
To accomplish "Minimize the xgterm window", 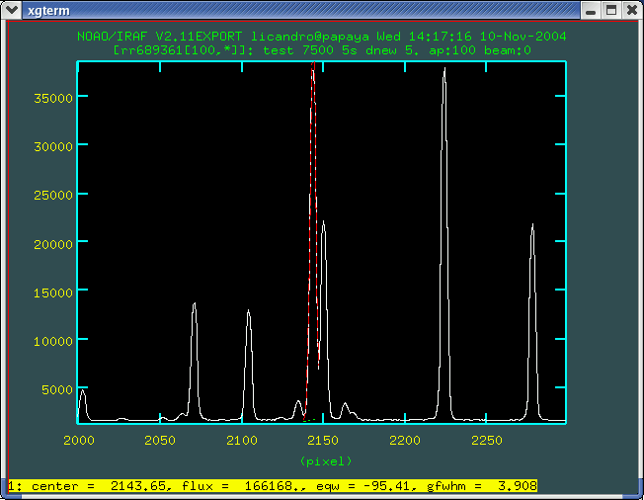I will tap(591, 10).
